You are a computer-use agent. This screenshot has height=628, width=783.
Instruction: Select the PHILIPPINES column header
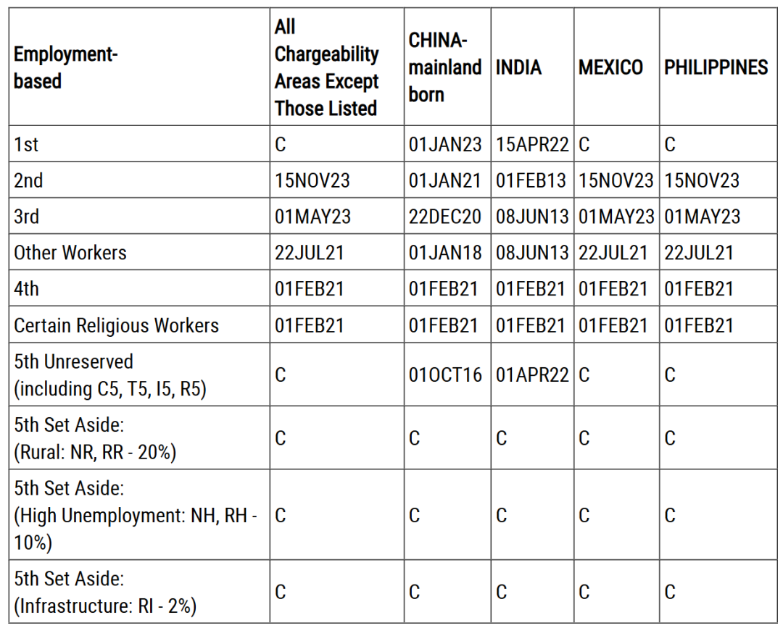click(x=716, y=67)
